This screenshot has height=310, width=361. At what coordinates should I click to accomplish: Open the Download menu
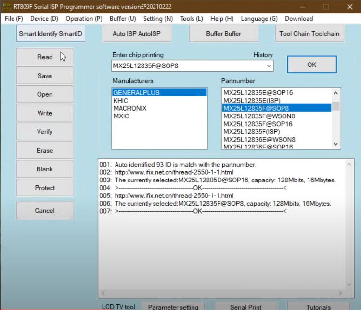(299, 19)
